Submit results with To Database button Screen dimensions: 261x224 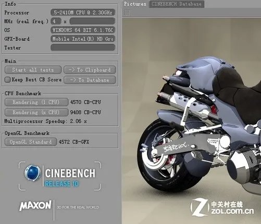coord(90,80)
